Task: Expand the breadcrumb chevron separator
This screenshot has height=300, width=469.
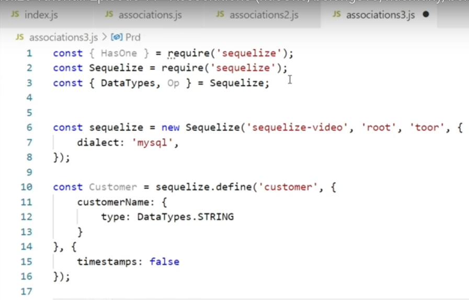Action: coord(105,37)
